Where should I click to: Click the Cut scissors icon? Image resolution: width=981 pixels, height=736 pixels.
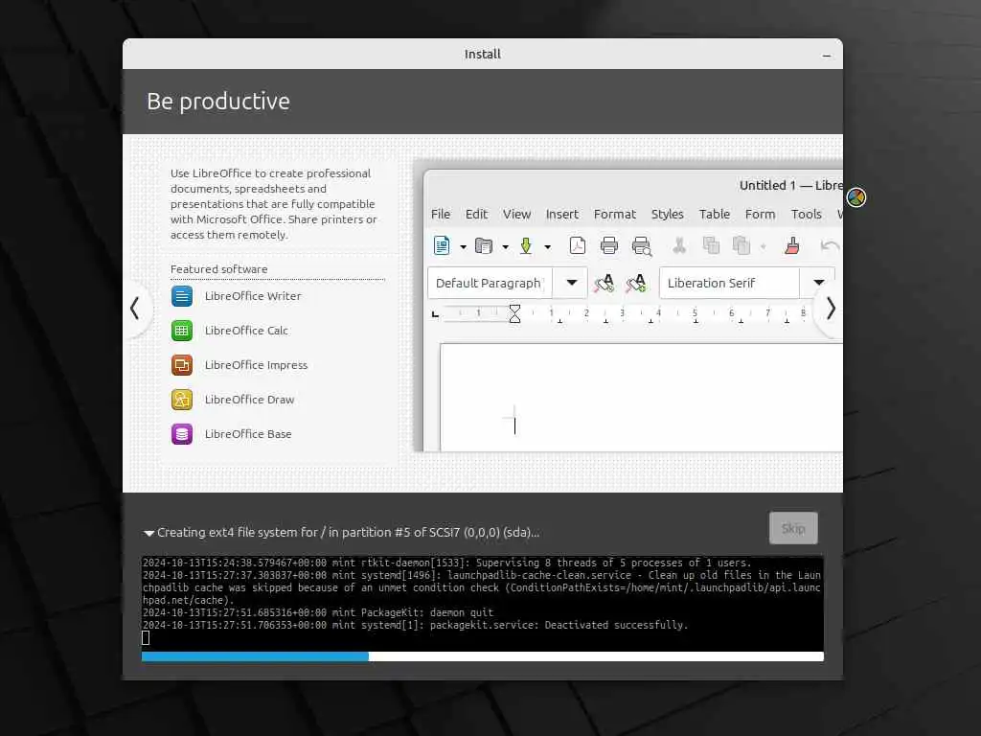[x=679, y=246]
